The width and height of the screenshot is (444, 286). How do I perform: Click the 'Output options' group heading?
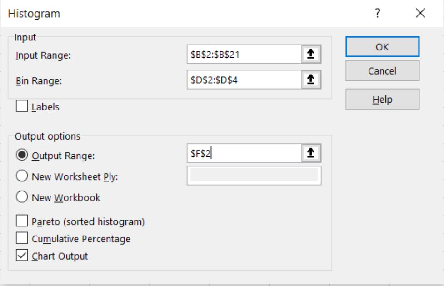[47, 136]
